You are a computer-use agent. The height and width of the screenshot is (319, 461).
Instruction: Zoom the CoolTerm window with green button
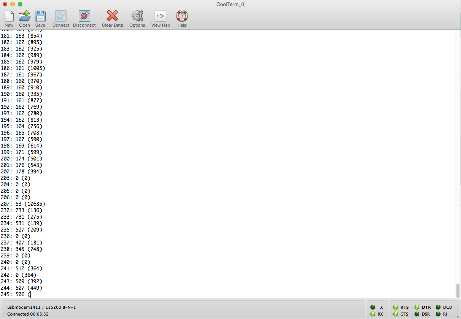20,4
